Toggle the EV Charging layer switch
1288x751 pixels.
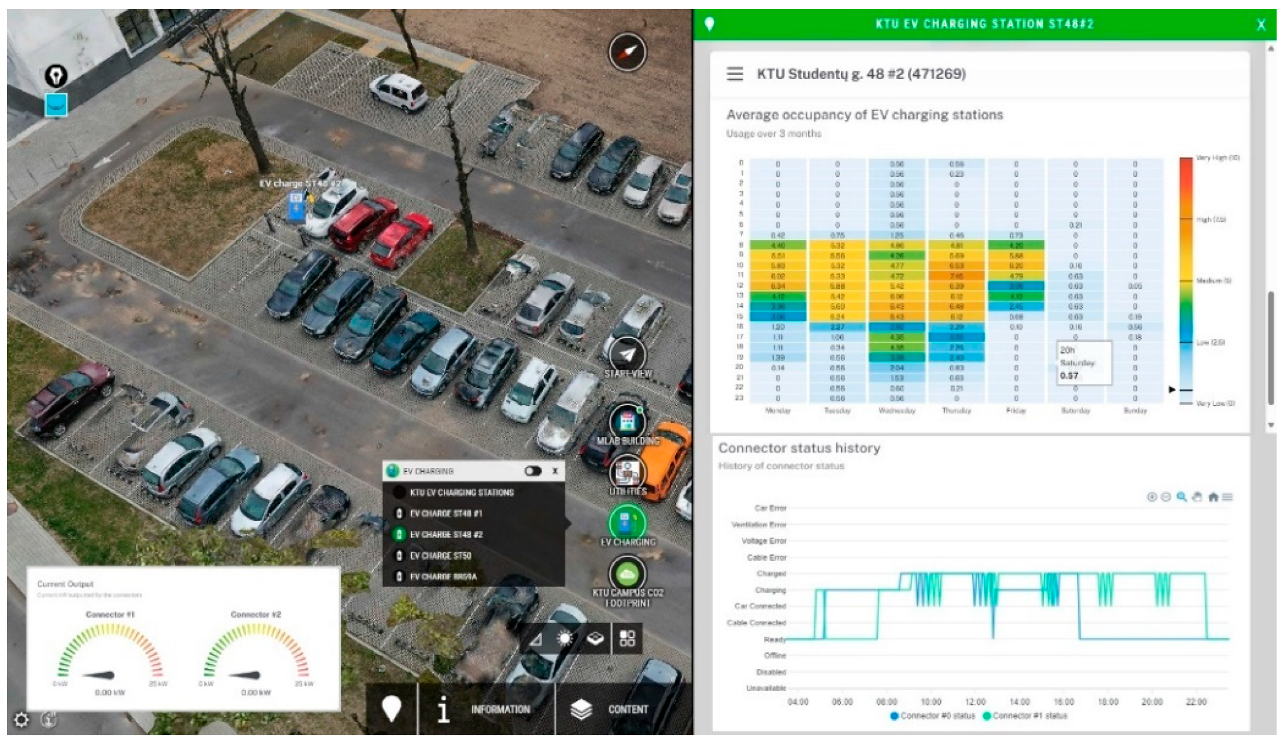(533, 471)
